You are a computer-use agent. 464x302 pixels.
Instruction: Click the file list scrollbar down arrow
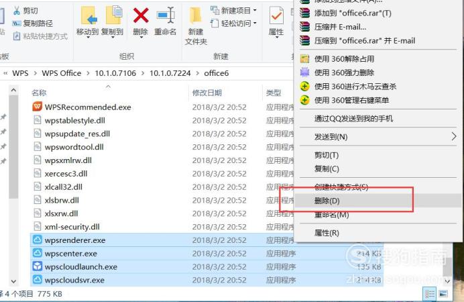point(13,281)
